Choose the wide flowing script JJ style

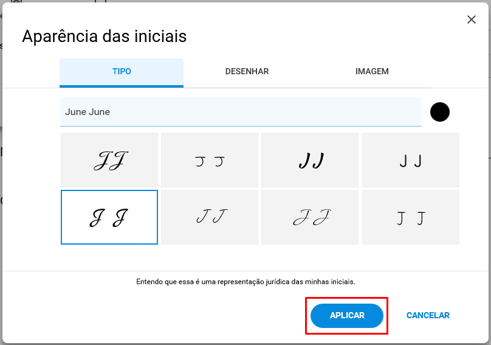[x=310, y=217]
